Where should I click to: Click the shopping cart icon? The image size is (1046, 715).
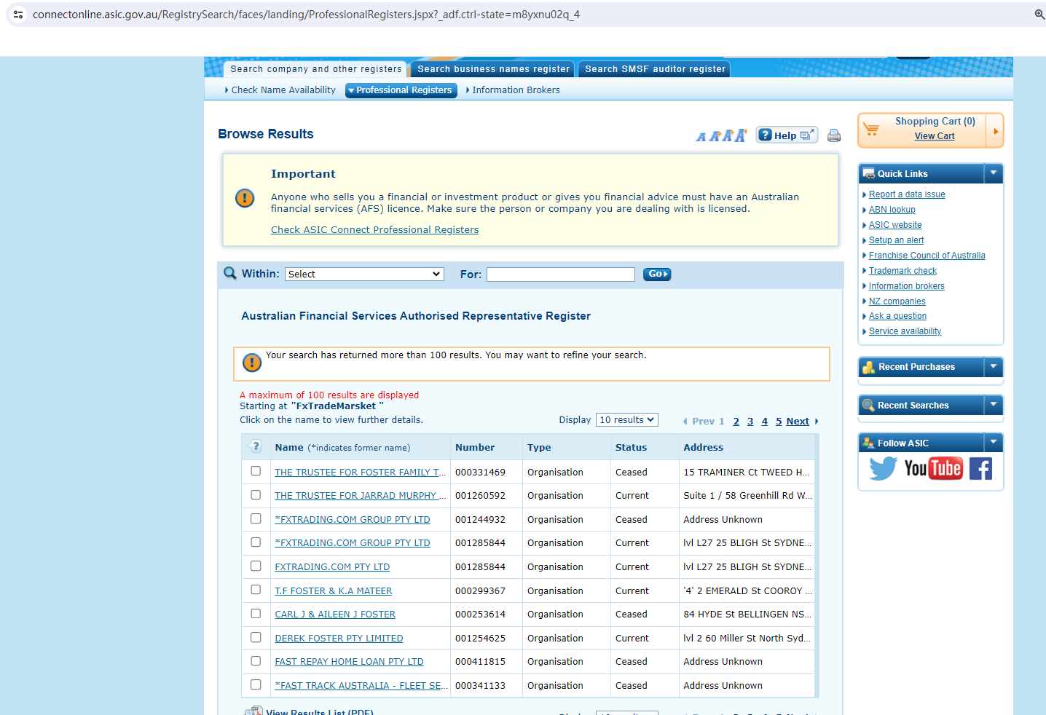pos(871,130)
